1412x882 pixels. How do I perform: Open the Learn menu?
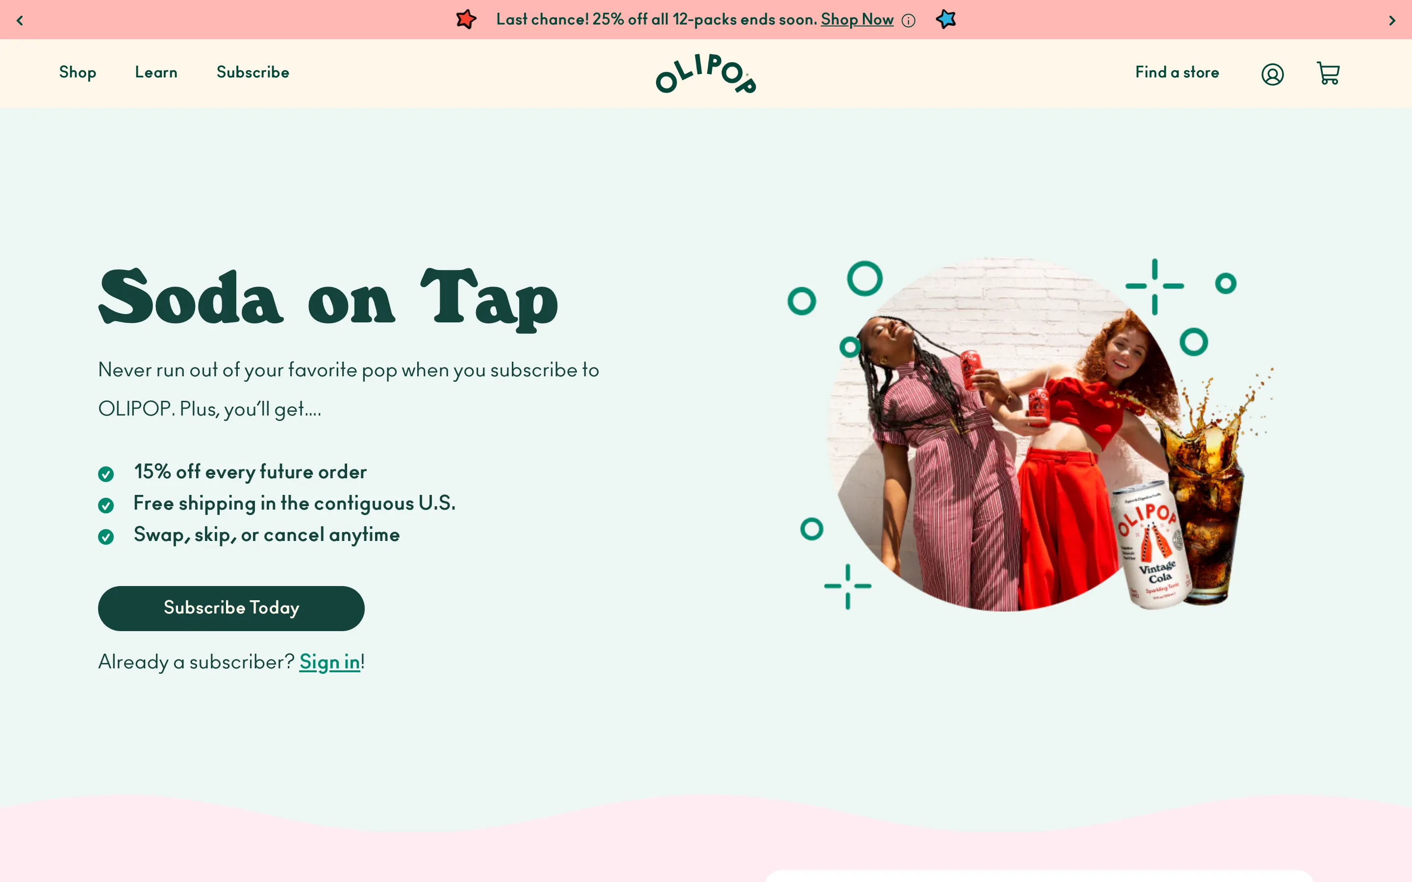coord(156,73)
